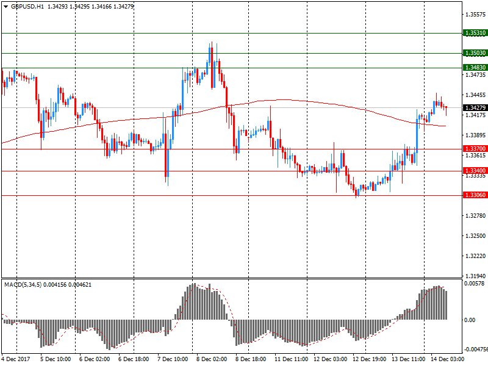Click the 1.35575 price scale value
This screenshot has width=488, height=366.
(x=475, y=14)
